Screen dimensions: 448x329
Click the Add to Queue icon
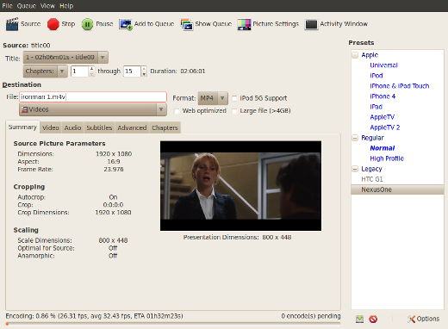point(126,24)
